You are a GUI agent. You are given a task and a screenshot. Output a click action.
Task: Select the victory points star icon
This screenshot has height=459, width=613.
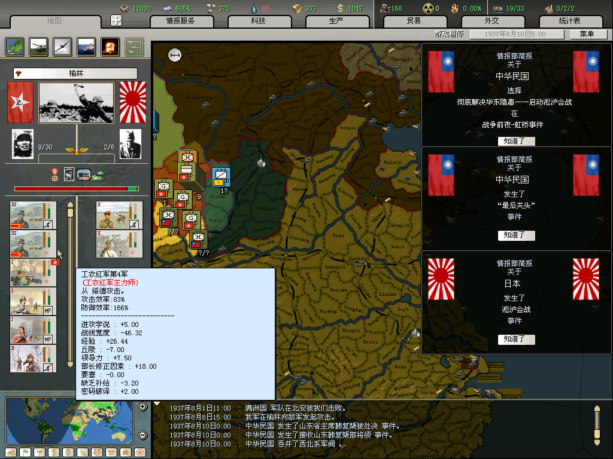click(140, 453)
